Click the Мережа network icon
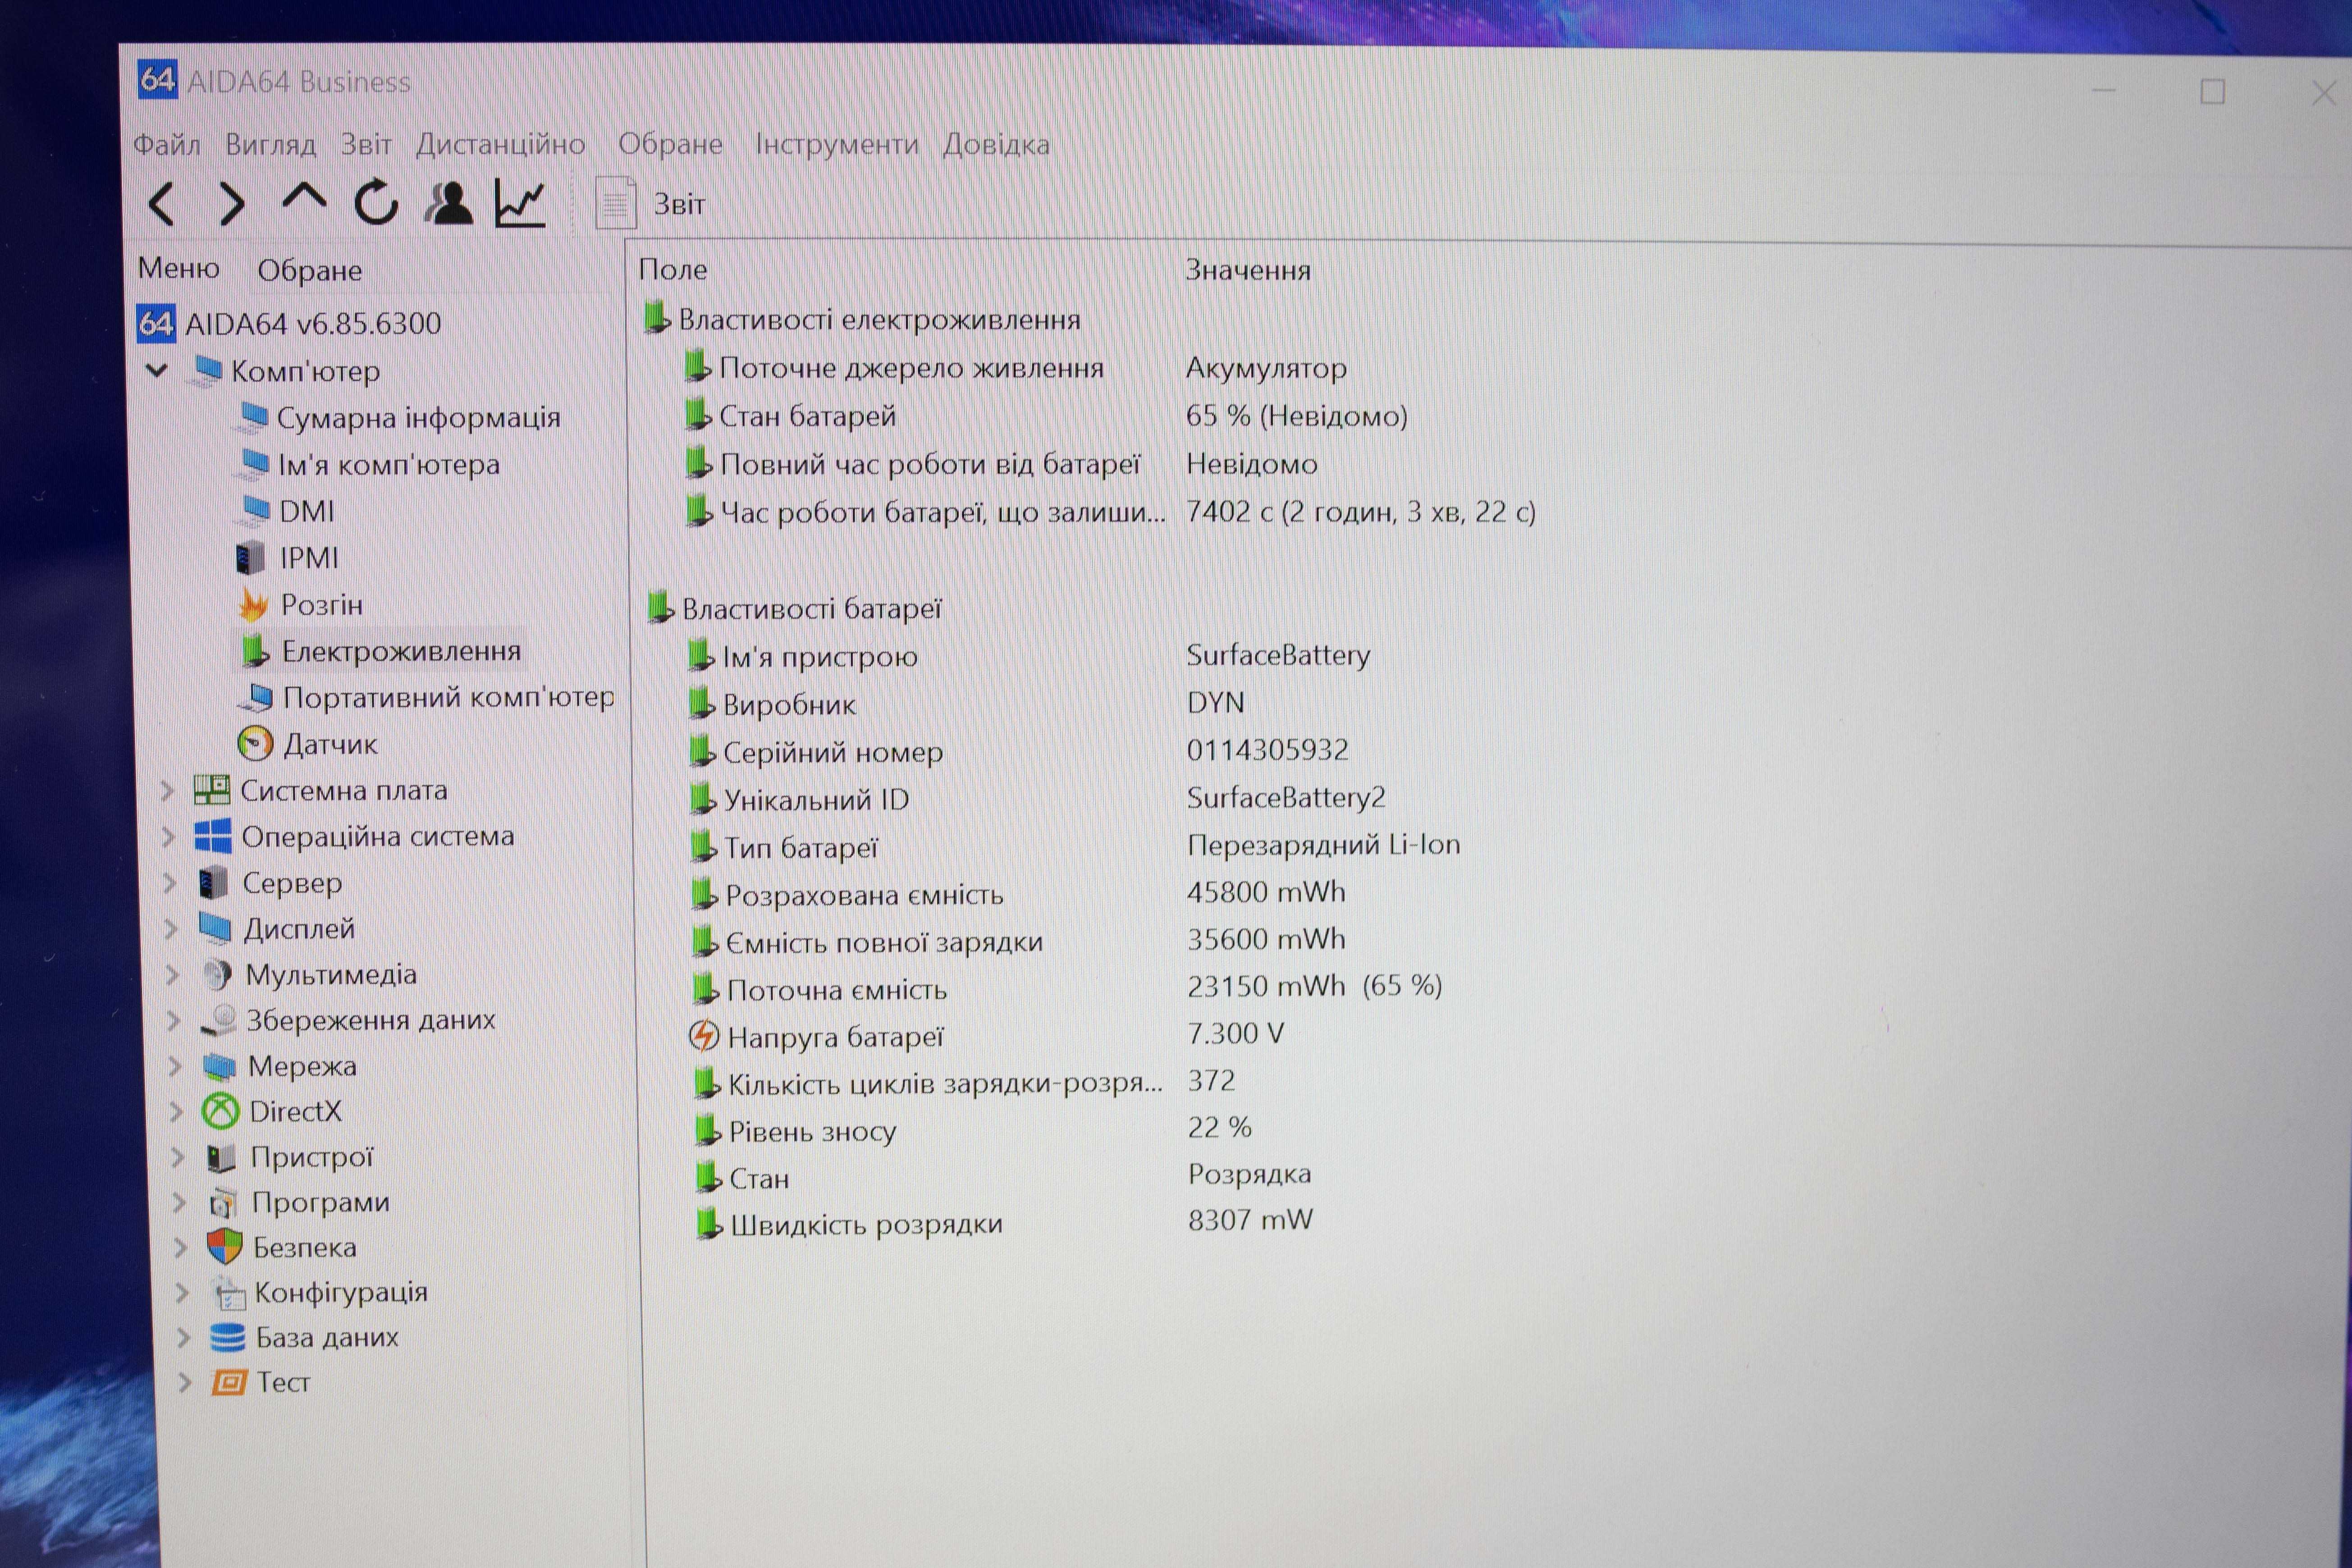 coord(220,1066)
